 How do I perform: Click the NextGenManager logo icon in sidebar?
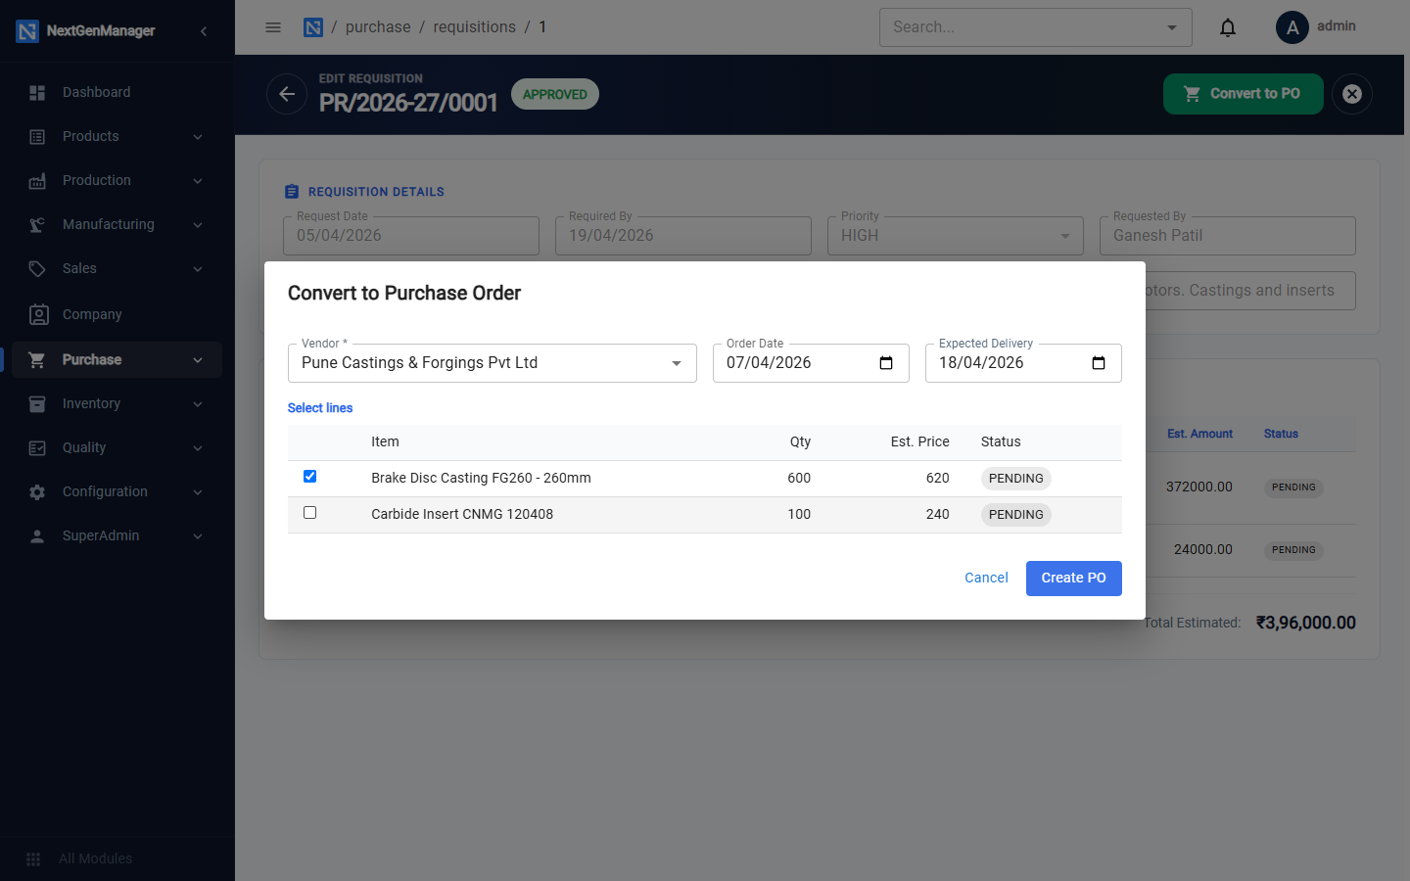pos(27,31)
